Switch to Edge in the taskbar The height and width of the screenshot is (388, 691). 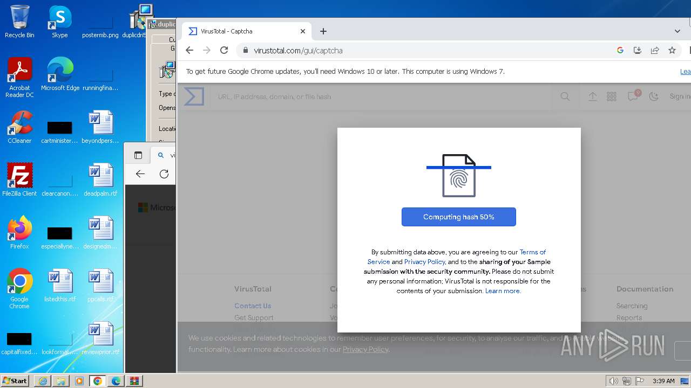(116, 381)
